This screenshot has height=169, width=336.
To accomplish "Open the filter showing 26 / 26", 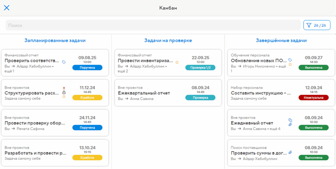I will [317, 25].
